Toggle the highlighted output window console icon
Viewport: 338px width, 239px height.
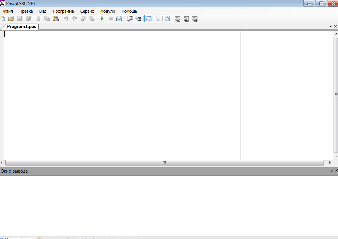pos(148,19)
